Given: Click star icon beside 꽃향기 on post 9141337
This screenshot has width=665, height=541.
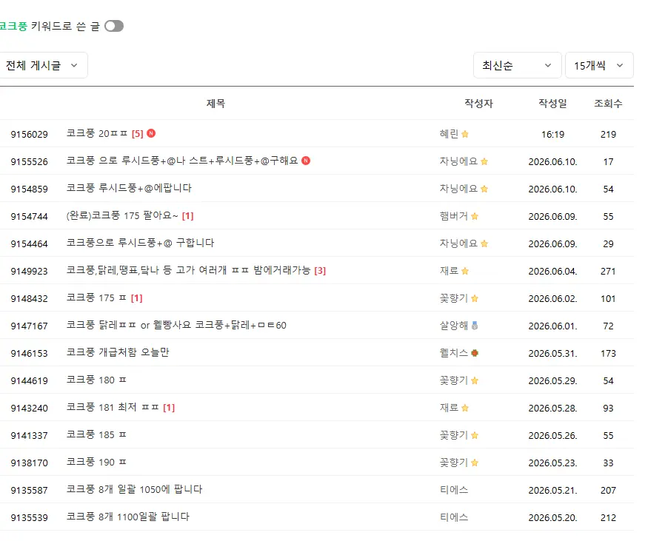Looking at the screenshot, I should 475,435.
